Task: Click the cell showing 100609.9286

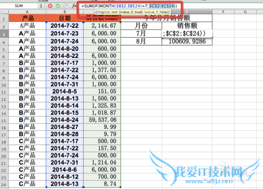Action: (187, 41)
